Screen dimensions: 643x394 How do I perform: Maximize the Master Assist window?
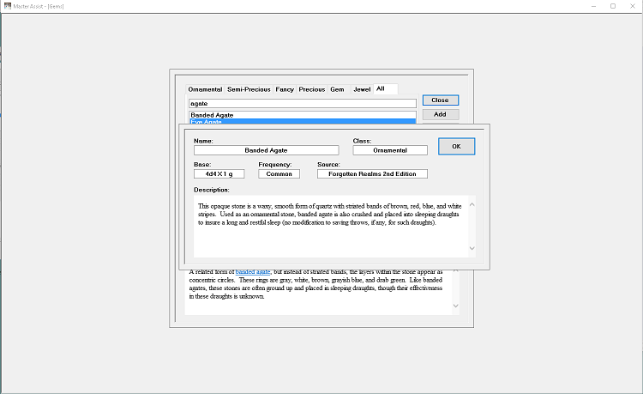pos(613,6)
